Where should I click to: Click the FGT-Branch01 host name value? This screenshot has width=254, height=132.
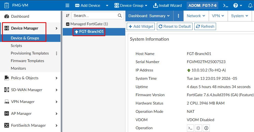tap(199, 54)
